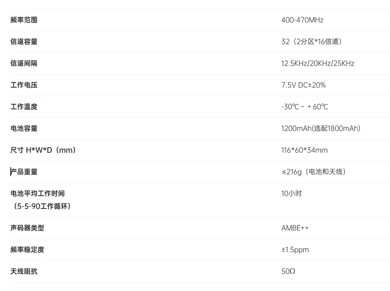Click the AMBE++ vocoder value

coord(295,228)
